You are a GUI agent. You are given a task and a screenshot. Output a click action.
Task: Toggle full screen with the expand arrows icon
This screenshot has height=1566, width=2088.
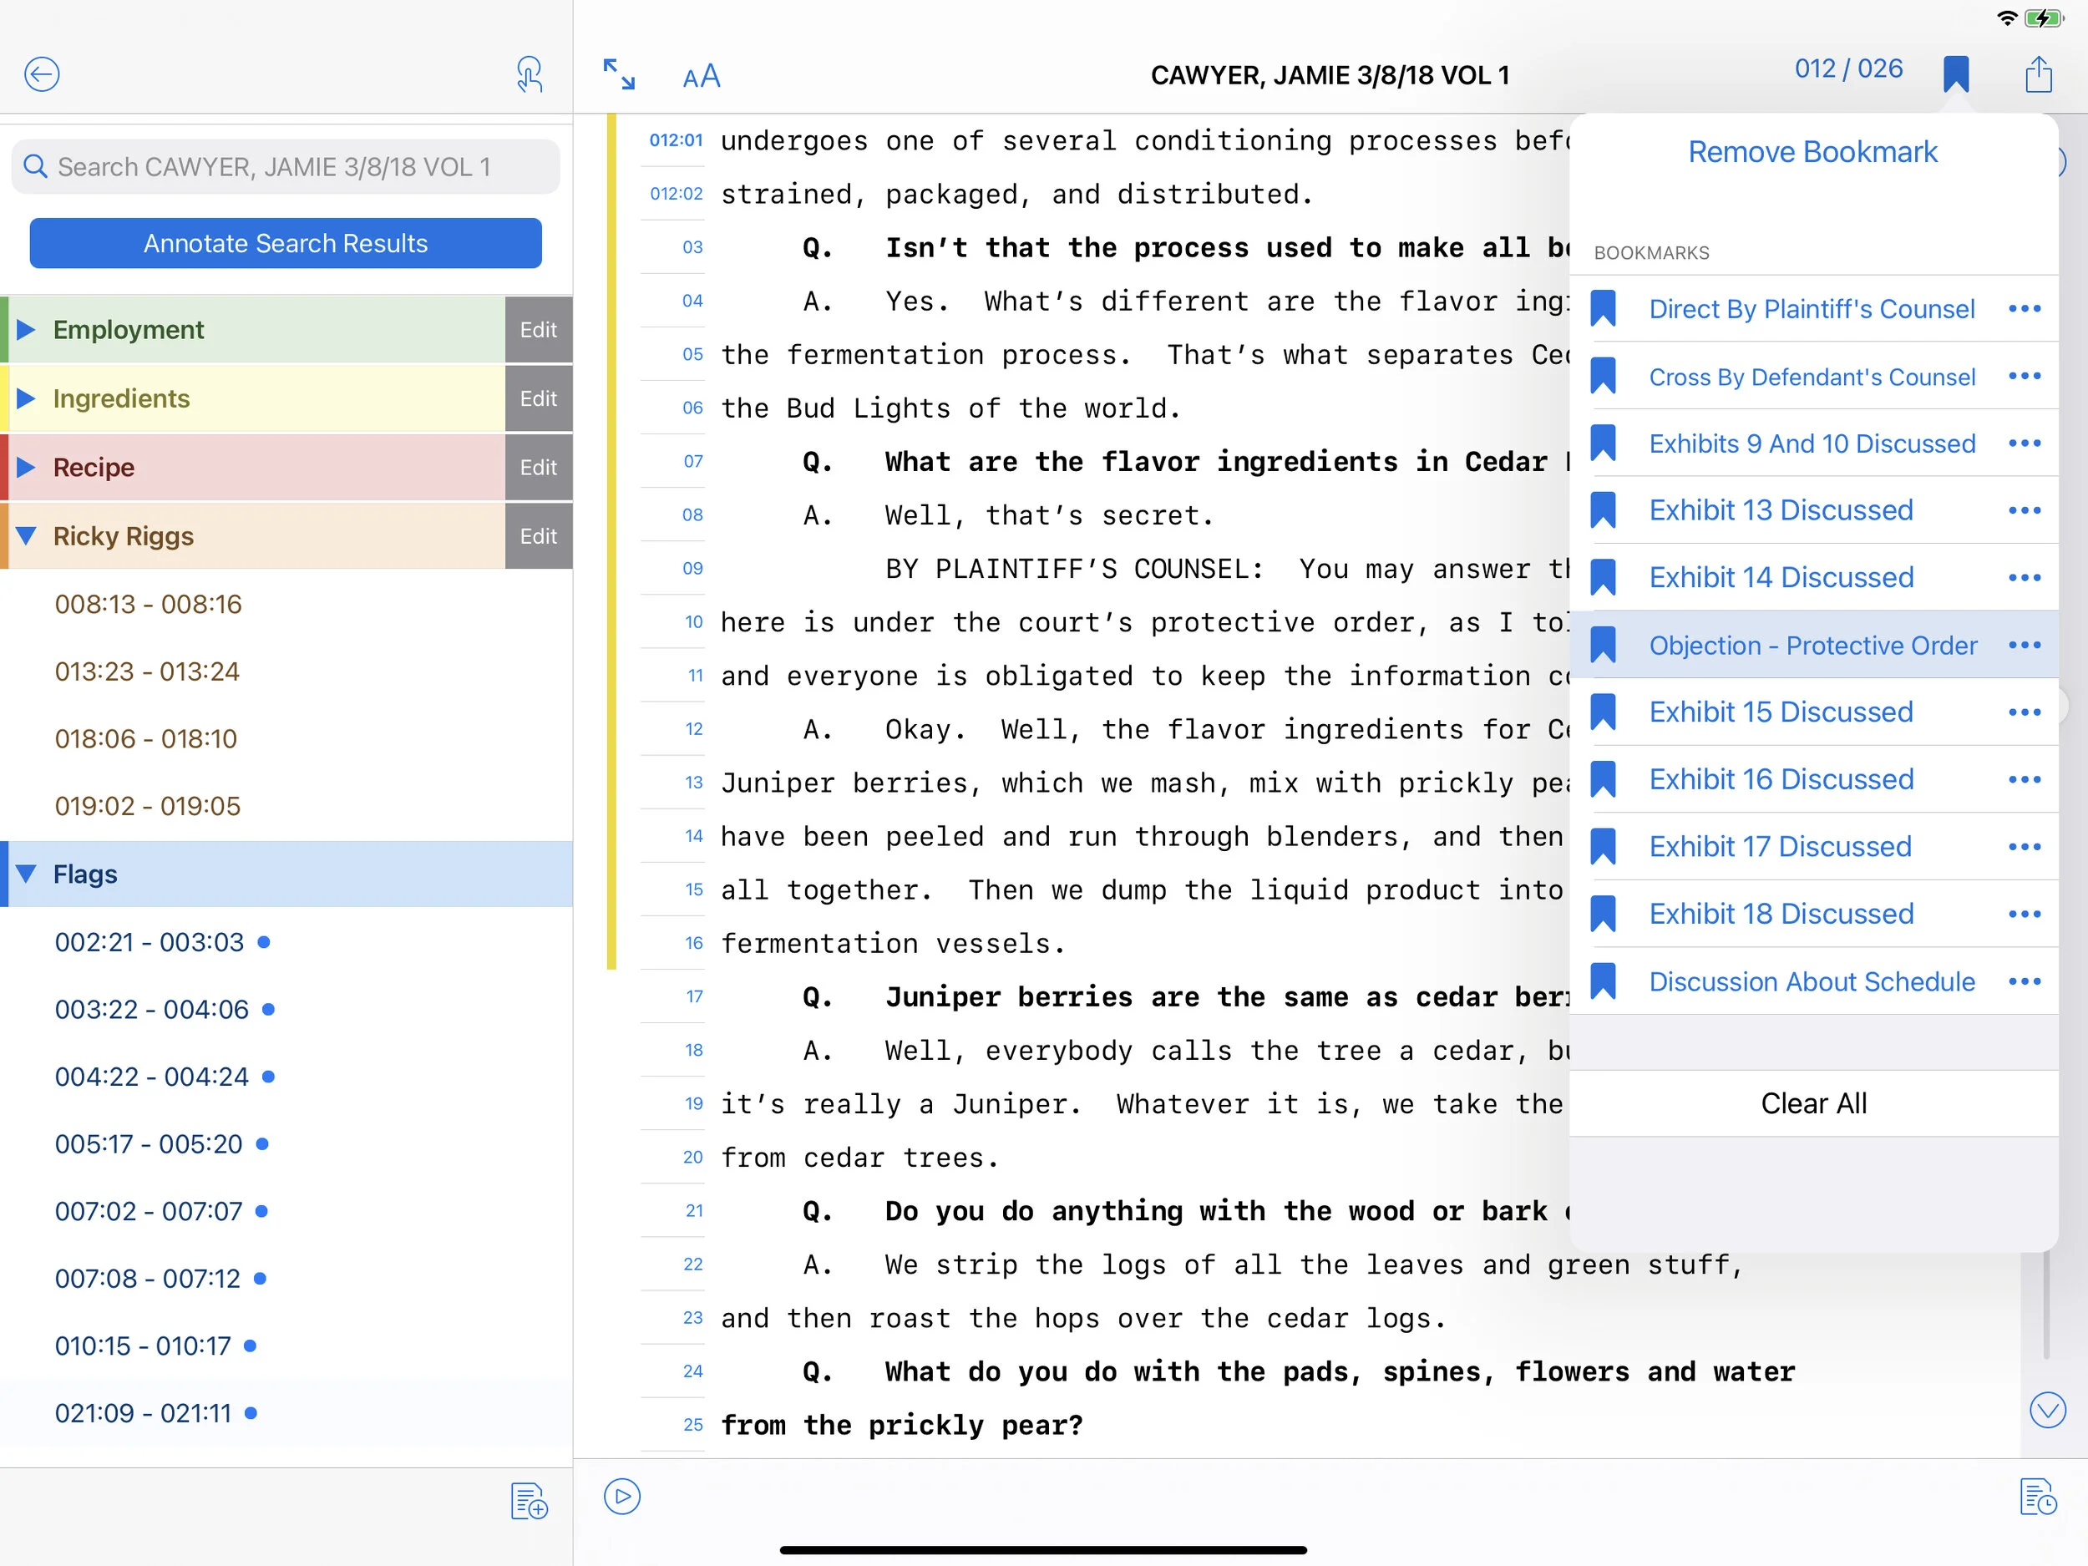click(619, 75)
